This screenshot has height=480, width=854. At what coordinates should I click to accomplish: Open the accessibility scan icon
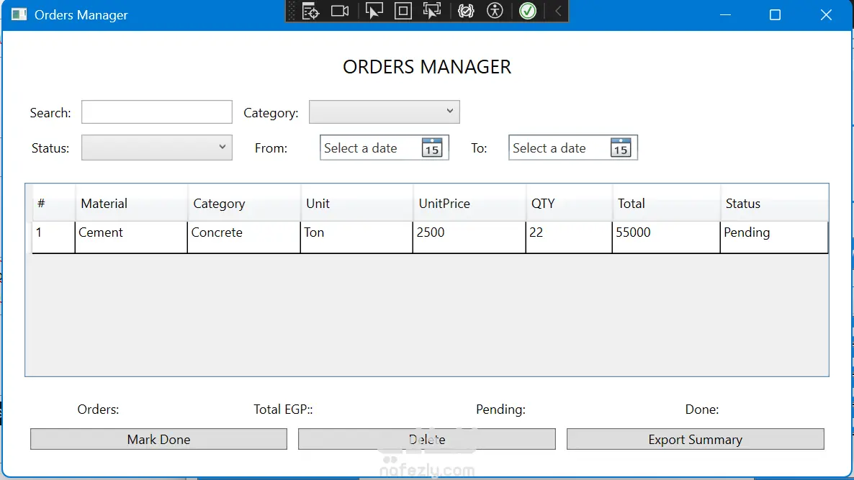coord(495,11)
